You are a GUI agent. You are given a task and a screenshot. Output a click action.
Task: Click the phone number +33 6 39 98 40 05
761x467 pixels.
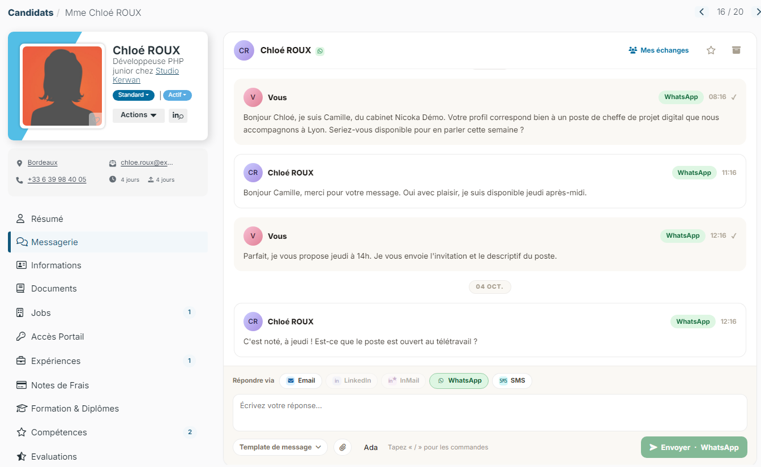(x=57, y=179)
